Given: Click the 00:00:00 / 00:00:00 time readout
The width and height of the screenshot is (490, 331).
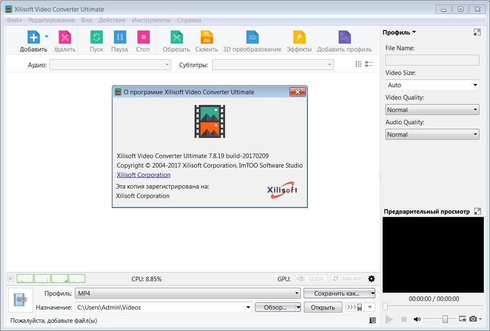Looking at the screenshot, I should pos(434,299).
